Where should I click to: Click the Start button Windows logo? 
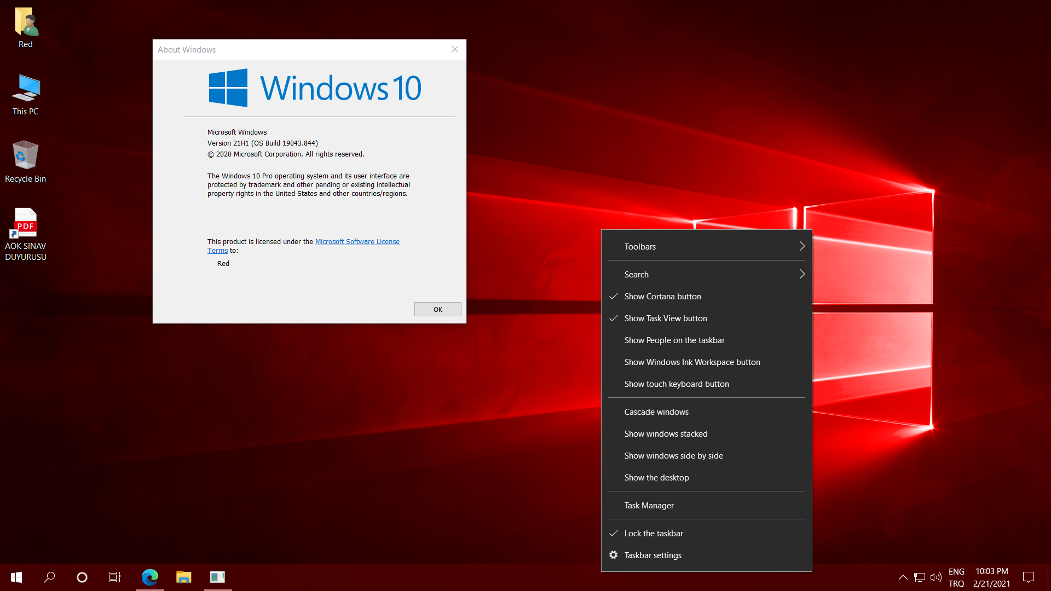pos(16,577)
